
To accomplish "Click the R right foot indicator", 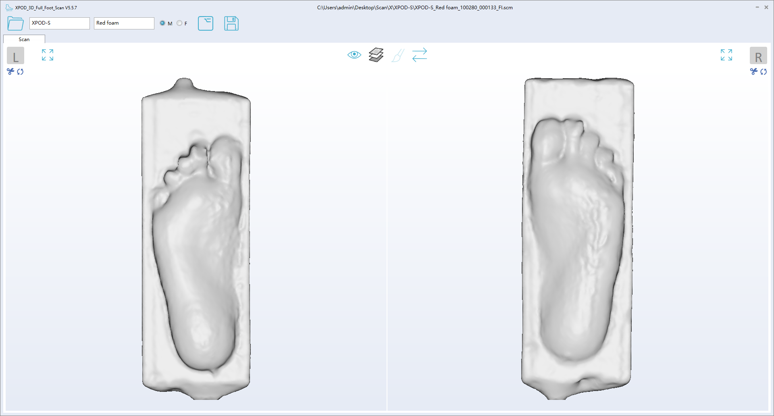I will pyautogui.click(x=759, y=55).
